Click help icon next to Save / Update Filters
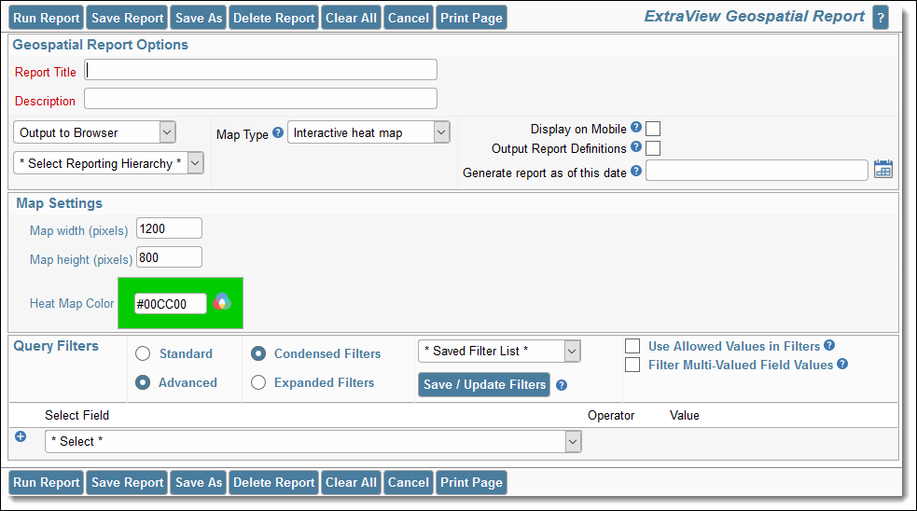Viewport: 917px width, 511px height. click(x=562, y=385)
